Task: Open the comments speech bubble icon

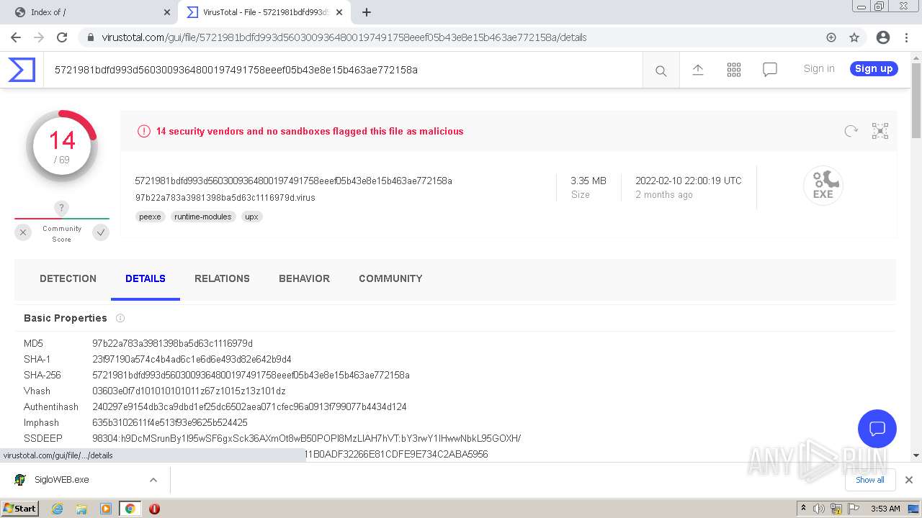Action: pyautogui.click(x=769, y=70)
